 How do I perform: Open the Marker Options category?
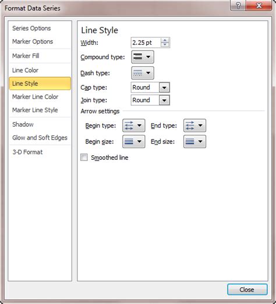[40, 41]
